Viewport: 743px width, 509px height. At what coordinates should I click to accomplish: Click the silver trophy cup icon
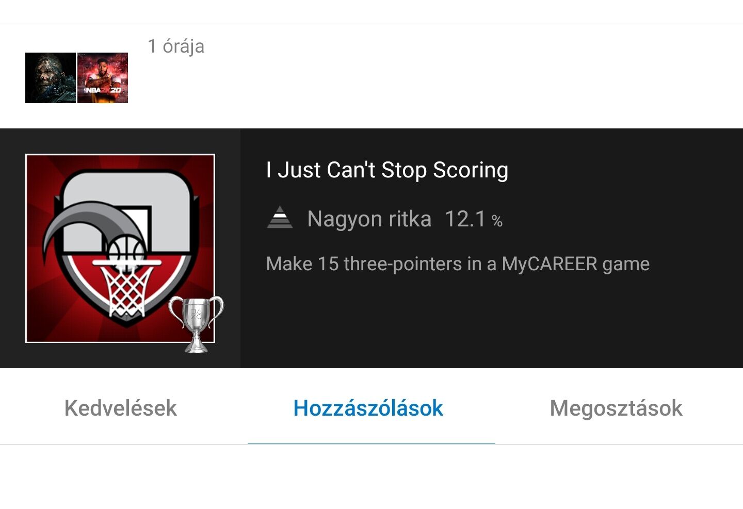pyautogui.click(x=197, y=324)
